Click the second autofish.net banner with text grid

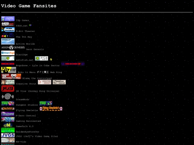[41, 58]
